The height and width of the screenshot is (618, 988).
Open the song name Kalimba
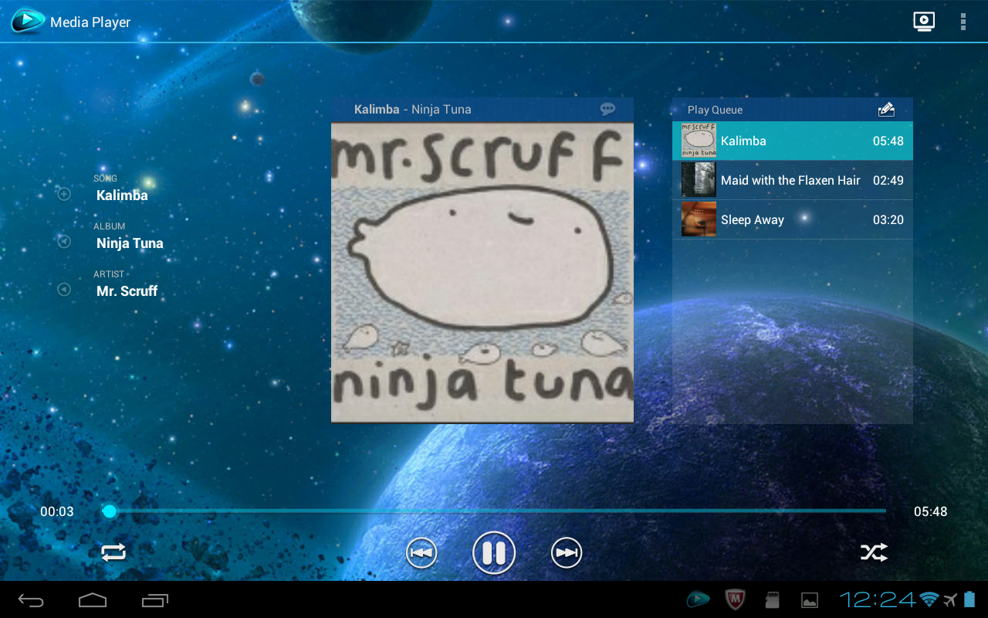[122, 195]
